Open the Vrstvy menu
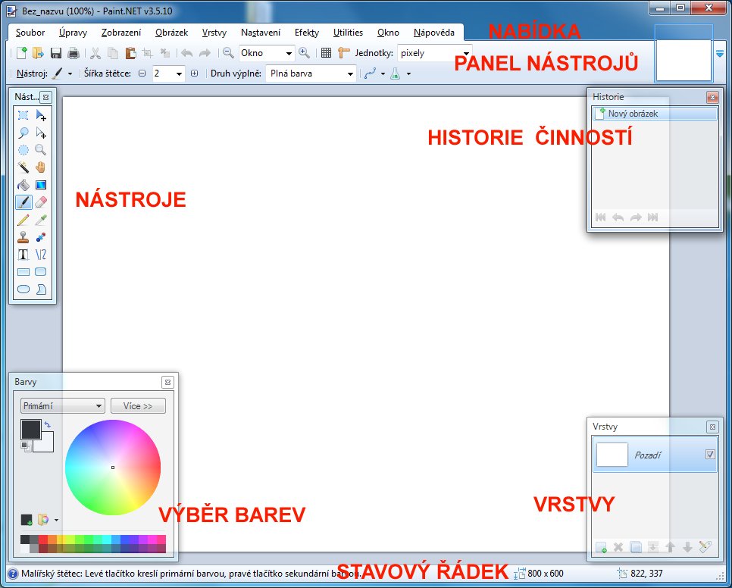Viewport: 732px width, 588px height. [214, 33]
